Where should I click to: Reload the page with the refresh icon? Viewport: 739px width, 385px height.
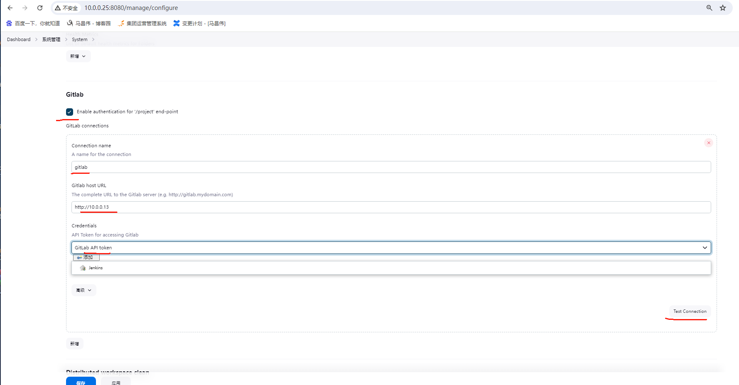(40, 8)
